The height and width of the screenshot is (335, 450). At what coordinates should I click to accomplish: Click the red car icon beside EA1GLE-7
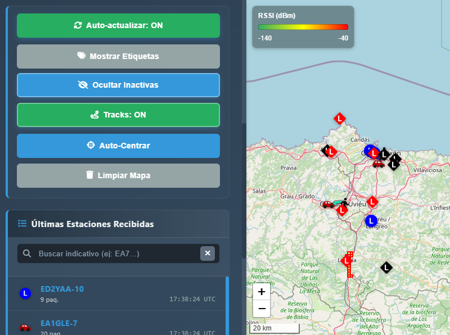click(x=25, y=327)
